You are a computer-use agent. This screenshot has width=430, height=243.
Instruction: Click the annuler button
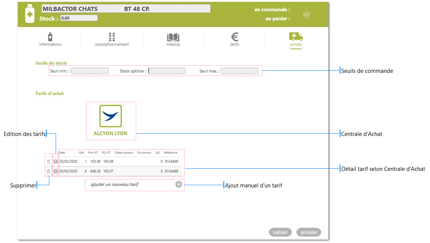[x=309, y=232]
